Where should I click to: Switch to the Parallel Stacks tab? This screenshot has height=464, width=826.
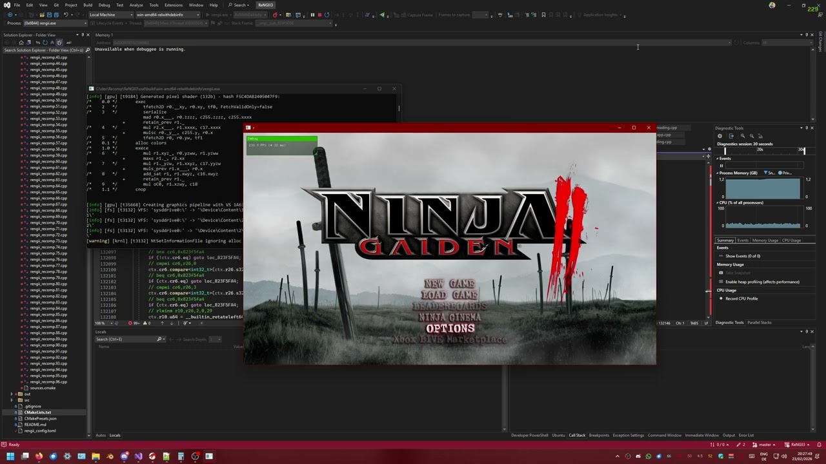pyautogui.click(x=760, y=322)
